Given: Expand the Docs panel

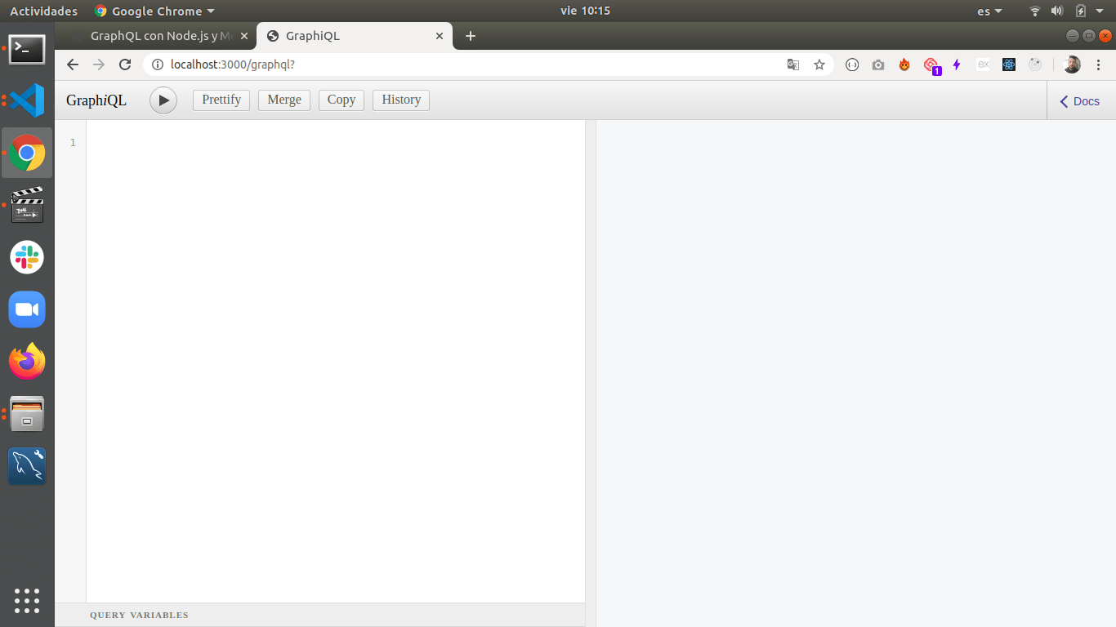Looking at the screenshot, I should tap(1080, 101).
